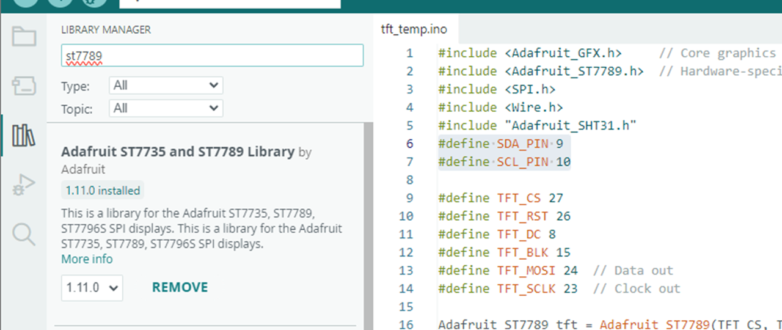This screenshot has height=330, width=782.
Task: Click the // Data out comment
Action: click(633, 270)
